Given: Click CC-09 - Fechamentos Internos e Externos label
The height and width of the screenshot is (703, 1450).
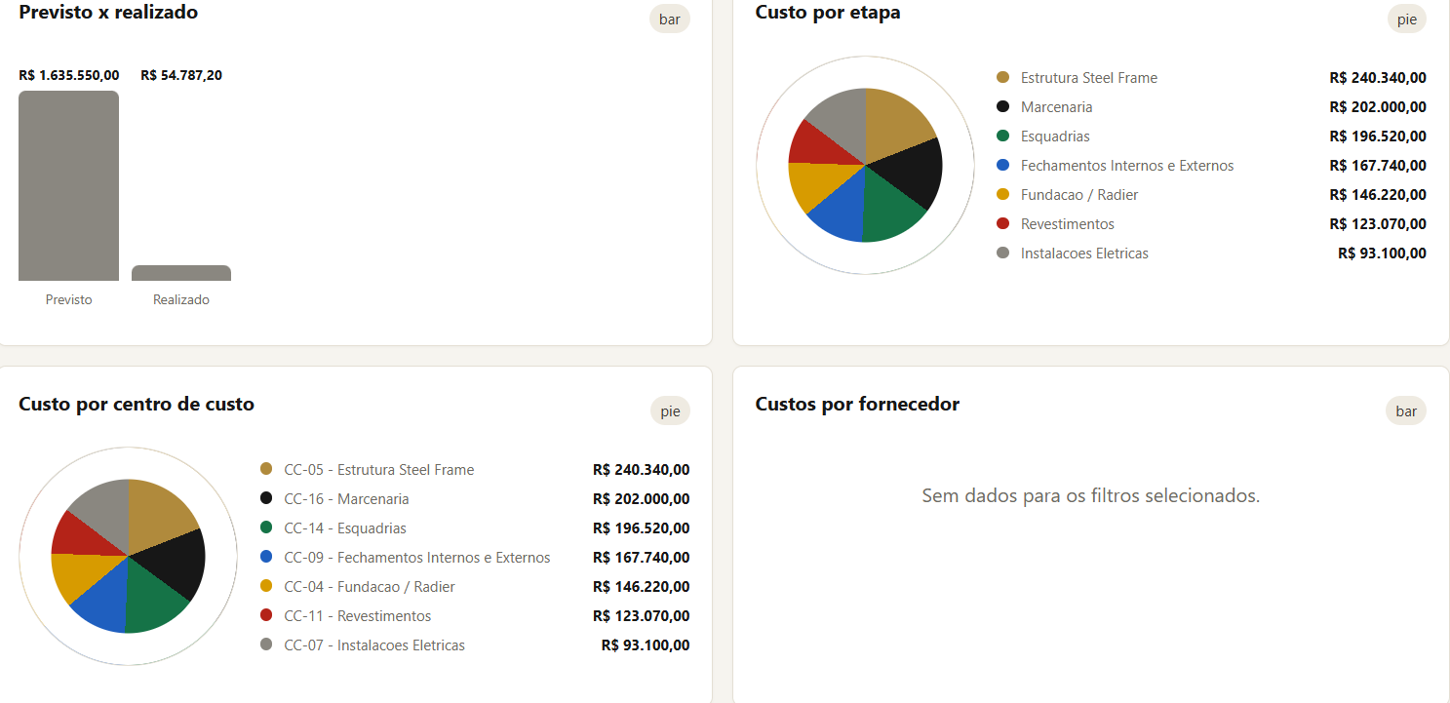Looking at the screenshot, I should (417, 558).
